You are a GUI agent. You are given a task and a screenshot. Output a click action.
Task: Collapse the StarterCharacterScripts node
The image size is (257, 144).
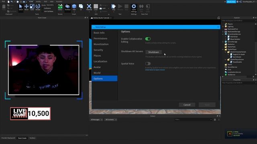(x=225, y=52)
